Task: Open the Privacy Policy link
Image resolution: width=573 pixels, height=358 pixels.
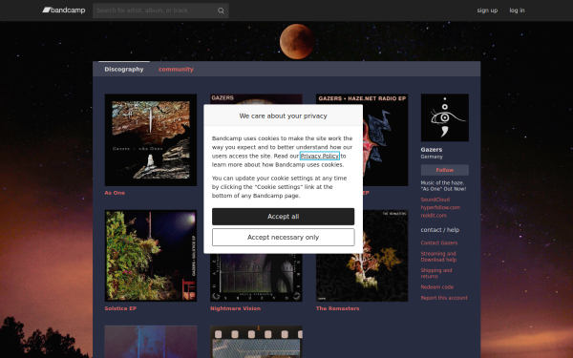Action: (320, 156)
